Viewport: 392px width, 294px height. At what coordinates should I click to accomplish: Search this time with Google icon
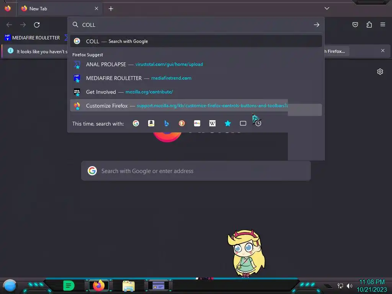(x=136, y=123)
